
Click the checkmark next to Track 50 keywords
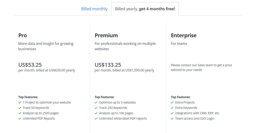[x=20, y=108]
